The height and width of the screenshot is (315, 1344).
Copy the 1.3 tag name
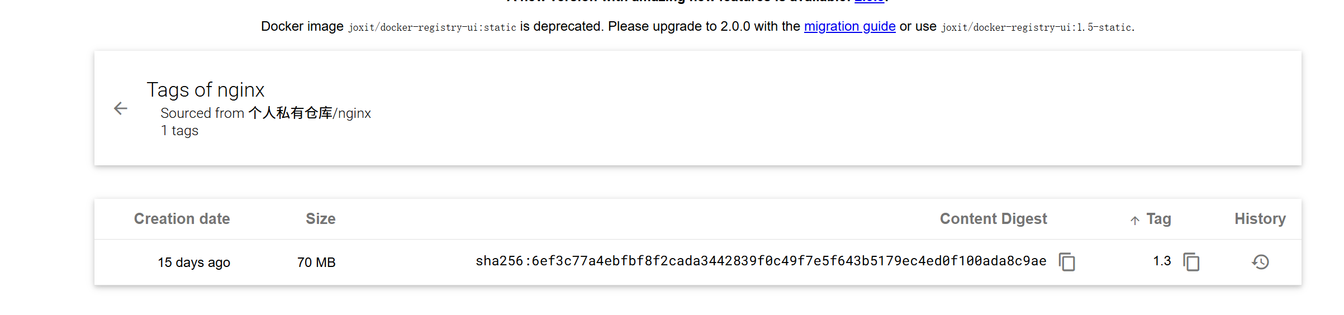(1191, 262)
